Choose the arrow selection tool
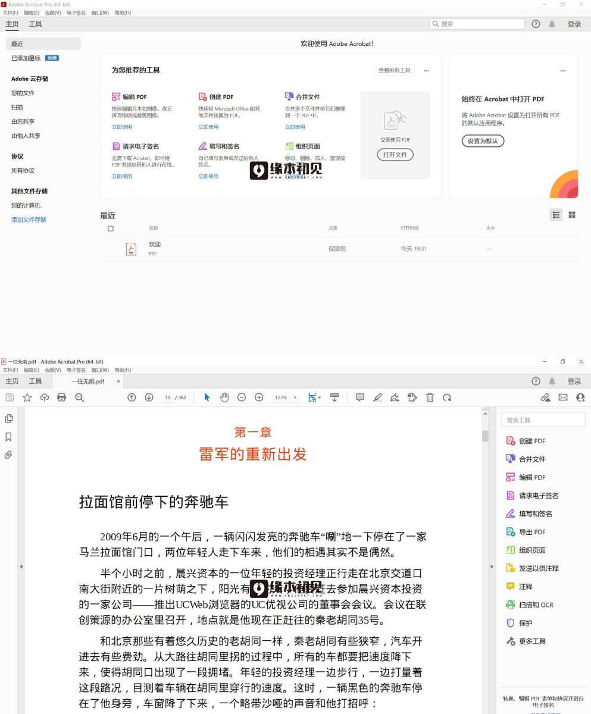 (x=207, y=397)
